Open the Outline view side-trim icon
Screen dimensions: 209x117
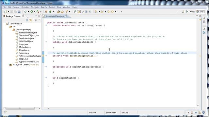204,32
